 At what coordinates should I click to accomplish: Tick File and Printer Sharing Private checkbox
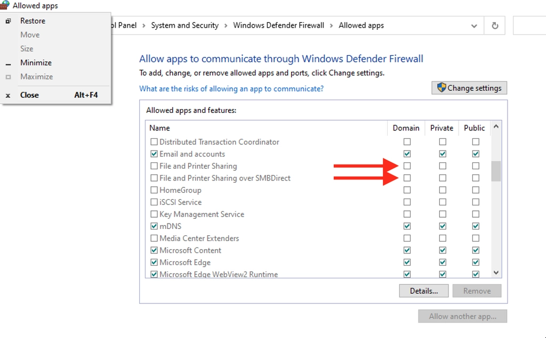point(442,166)
